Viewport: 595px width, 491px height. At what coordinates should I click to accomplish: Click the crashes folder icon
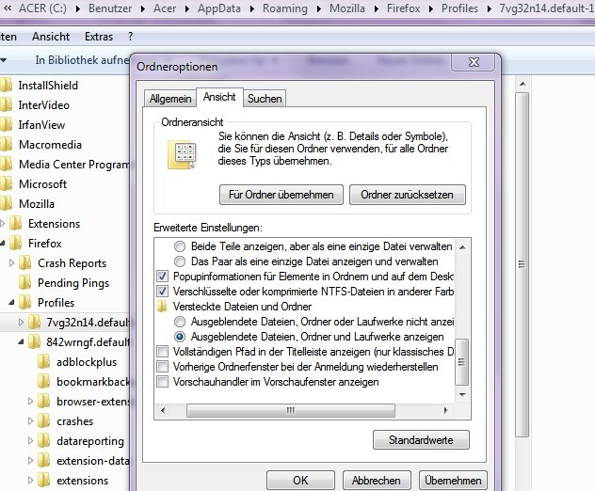pyautogui.click(x=44, y=420)
